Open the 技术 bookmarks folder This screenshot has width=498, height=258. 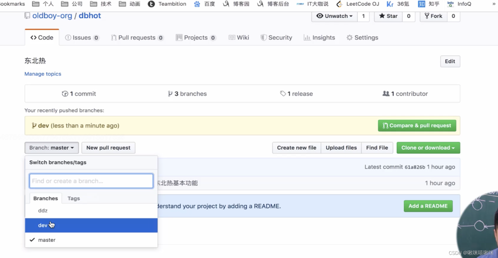pos(101,4)
